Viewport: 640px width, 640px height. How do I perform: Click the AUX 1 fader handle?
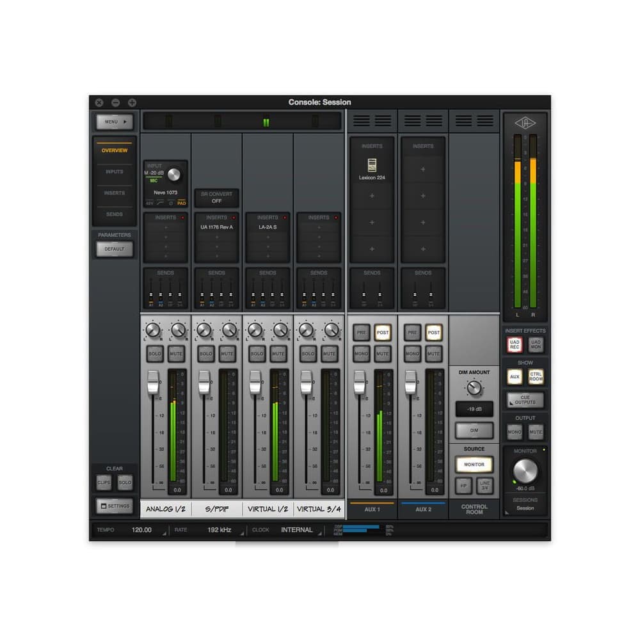(x=360, y=382)
